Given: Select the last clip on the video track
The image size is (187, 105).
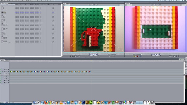Looking at the screenshot, I should [x=90, y=71].
